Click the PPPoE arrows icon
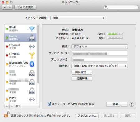 click(x=32, y=100)
